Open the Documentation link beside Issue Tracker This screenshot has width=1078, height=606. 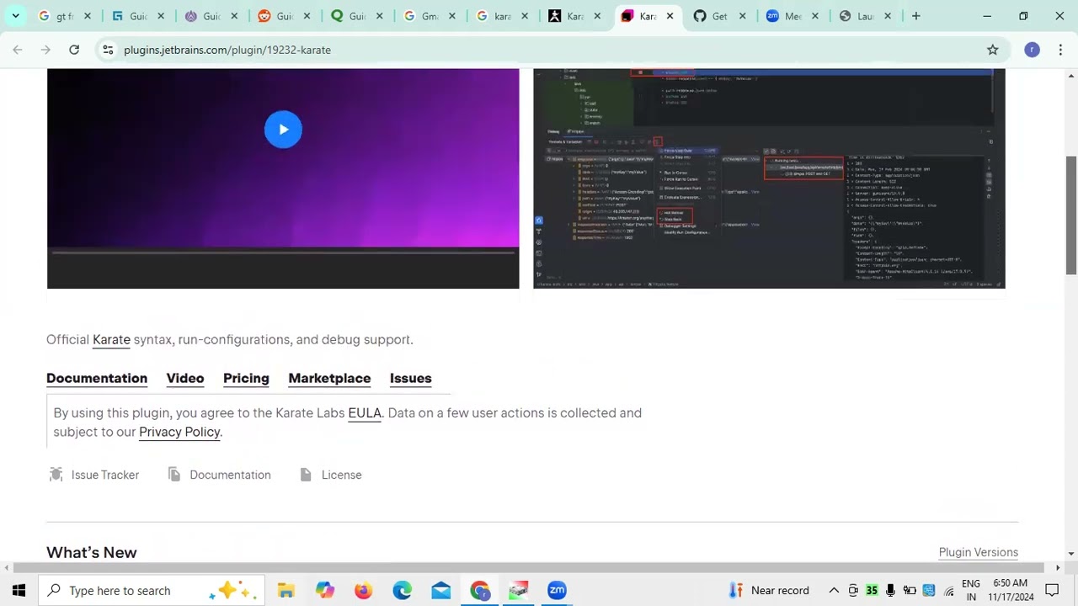click(230, 475)
